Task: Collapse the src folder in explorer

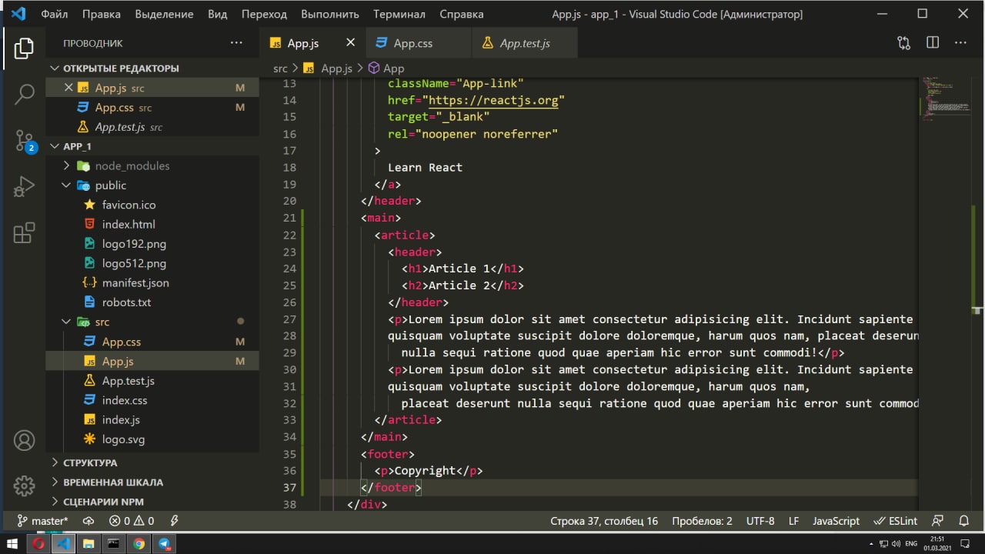Action: (102, 322)
